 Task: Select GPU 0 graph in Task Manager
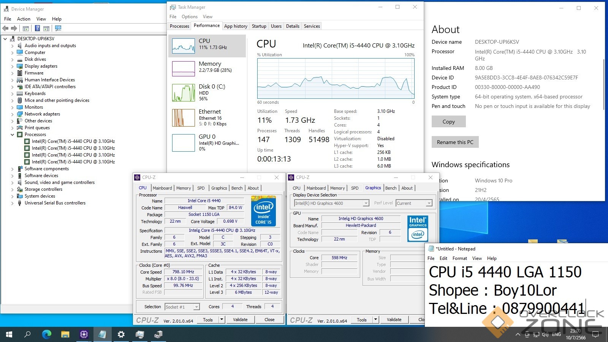tap(184, 142)
